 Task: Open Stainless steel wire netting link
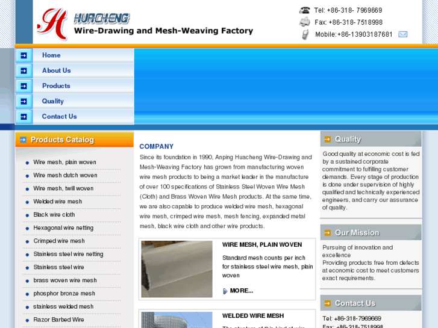[x=69, y=254]
